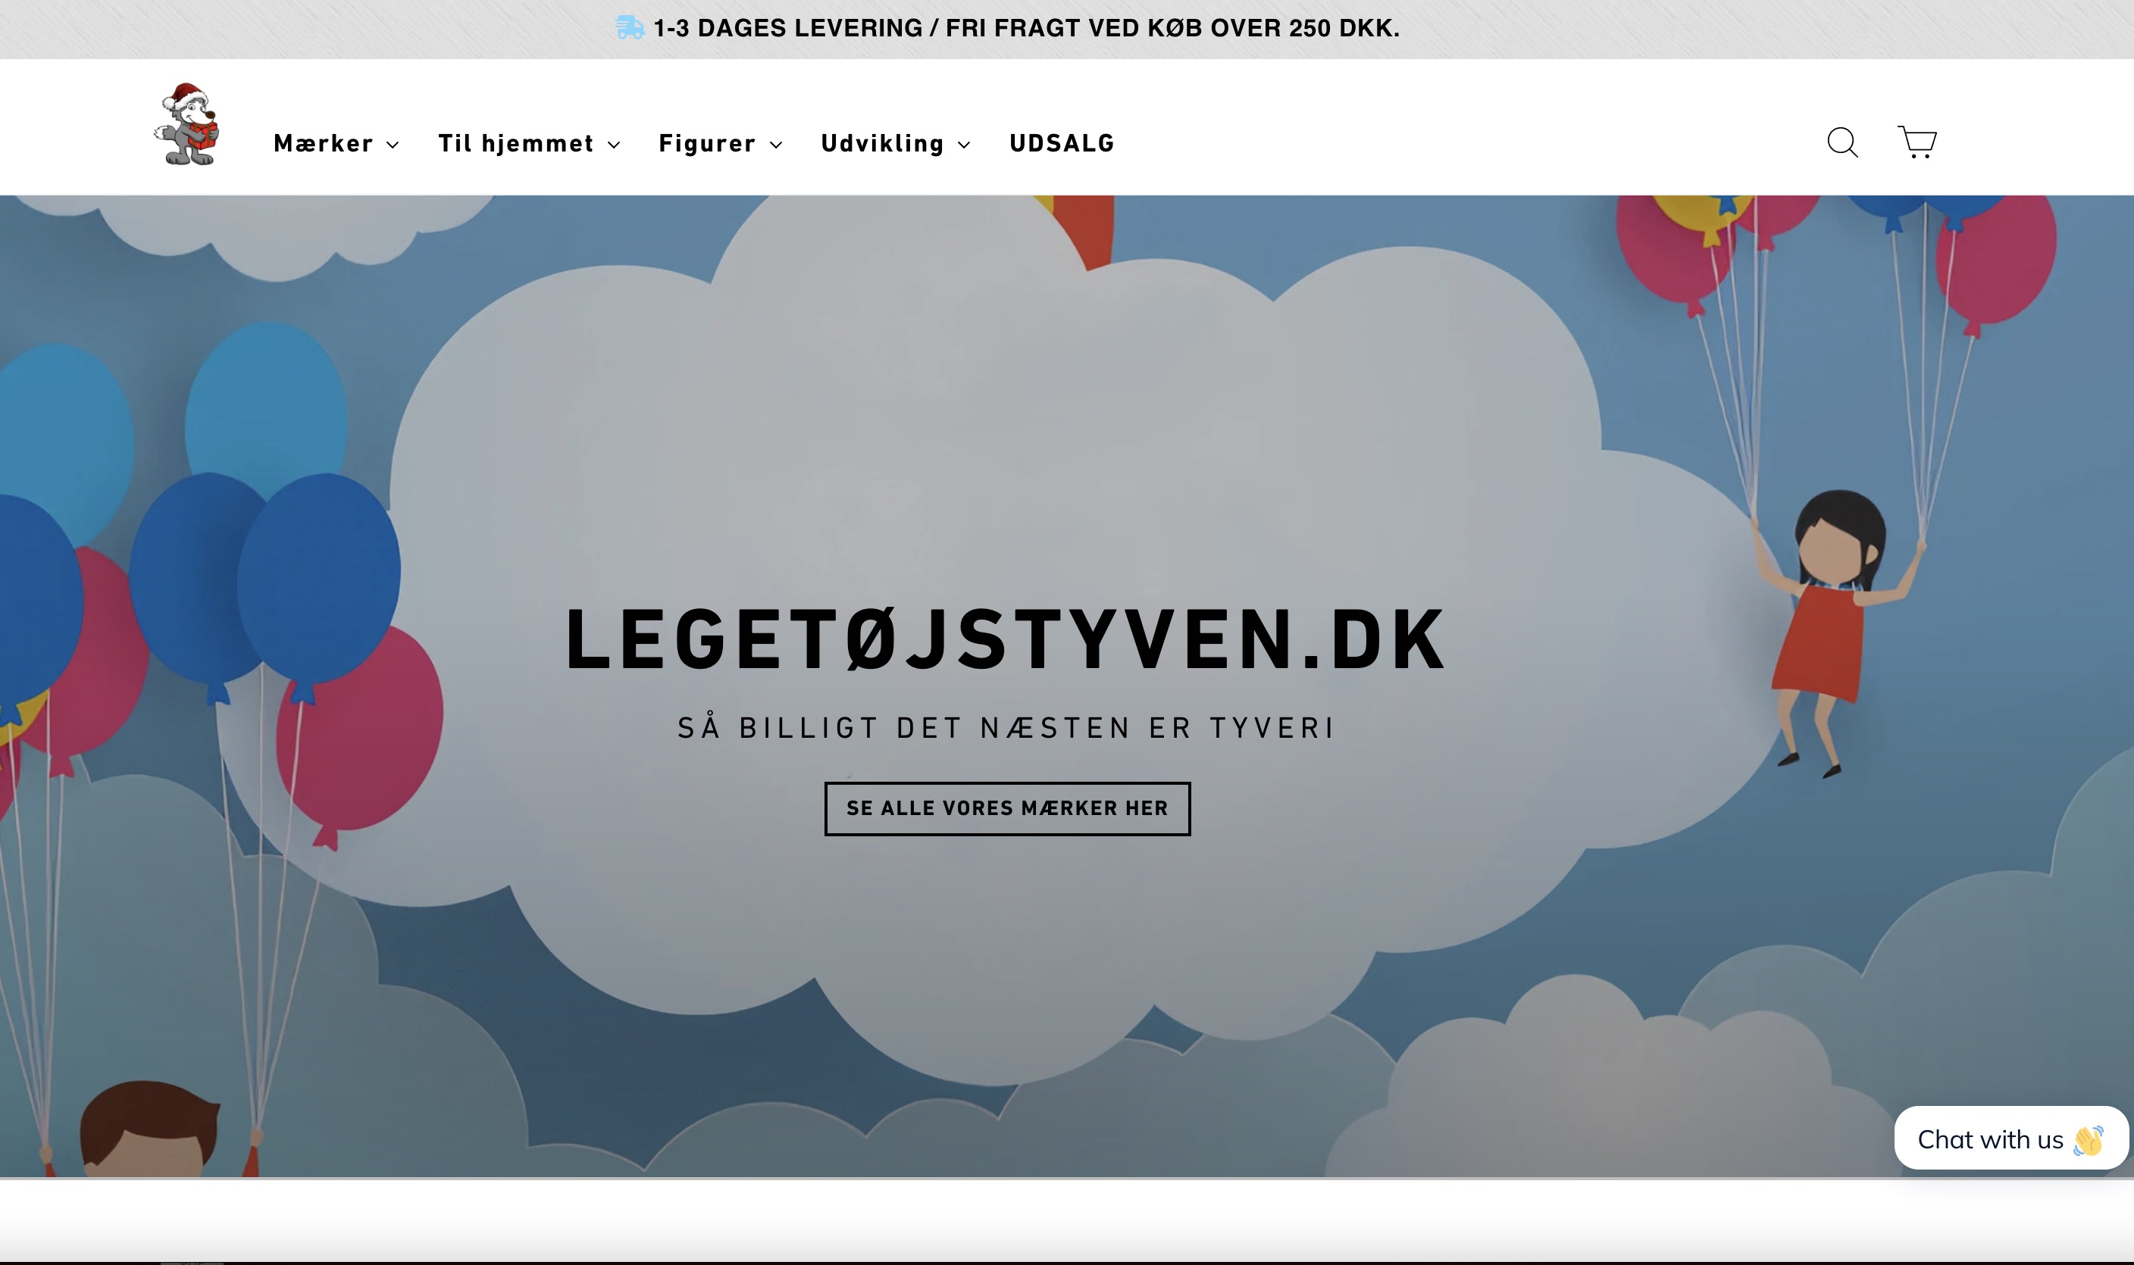Open the shopping cart icon
The width and height of the screenshot is (2134, 1265).
click(x=1917, y=142)
